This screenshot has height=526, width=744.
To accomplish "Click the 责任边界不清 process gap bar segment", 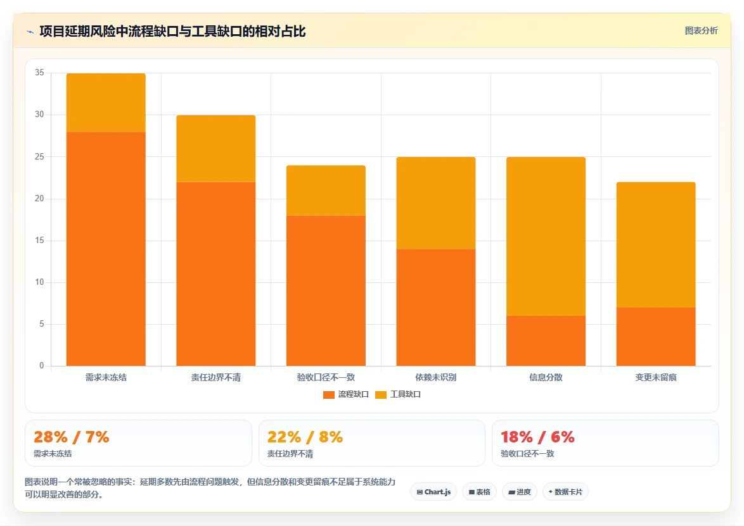I will [x=216, y=274].
